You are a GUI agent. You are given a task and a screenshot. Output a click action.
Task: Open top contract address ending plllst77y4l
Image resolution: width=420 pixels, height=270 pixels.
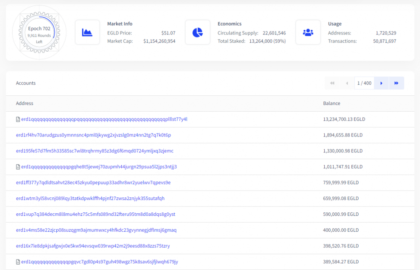(x=104, y=119)
